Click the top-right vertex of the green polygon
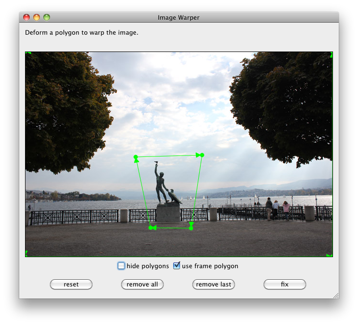 pyautogui.click(x=202, y=155)
